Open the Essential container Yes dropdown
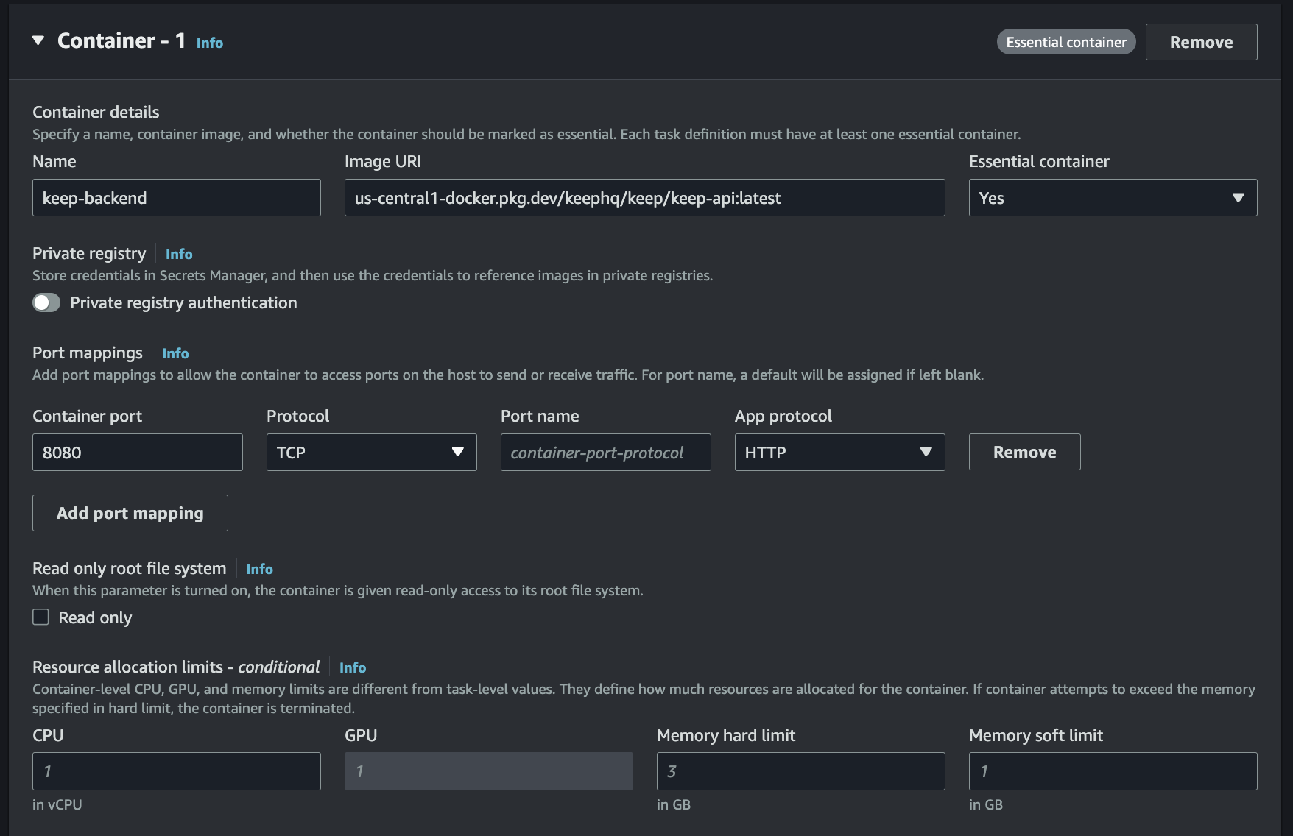Viewport: 1293px width, 836px height. [1112, 198]
